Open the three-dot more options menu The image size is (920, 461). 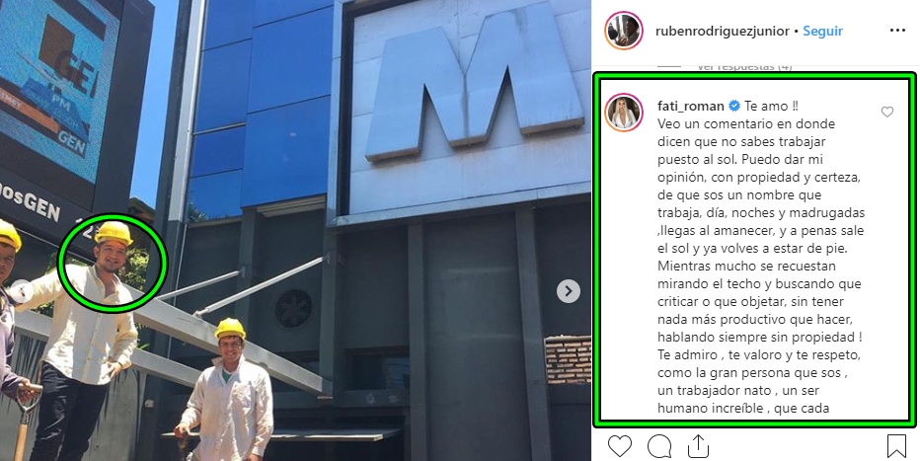click(897, 31)
